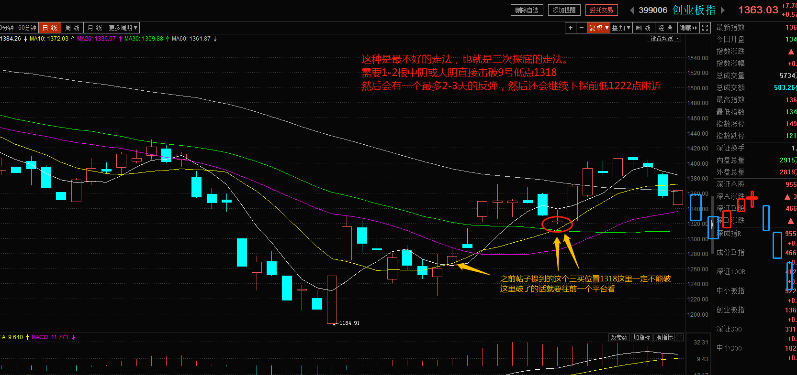Image resolution: width=797 pixels, height=375 pixels.
Task: Select the 60分钟 period tab
Action: coord(27,28)
